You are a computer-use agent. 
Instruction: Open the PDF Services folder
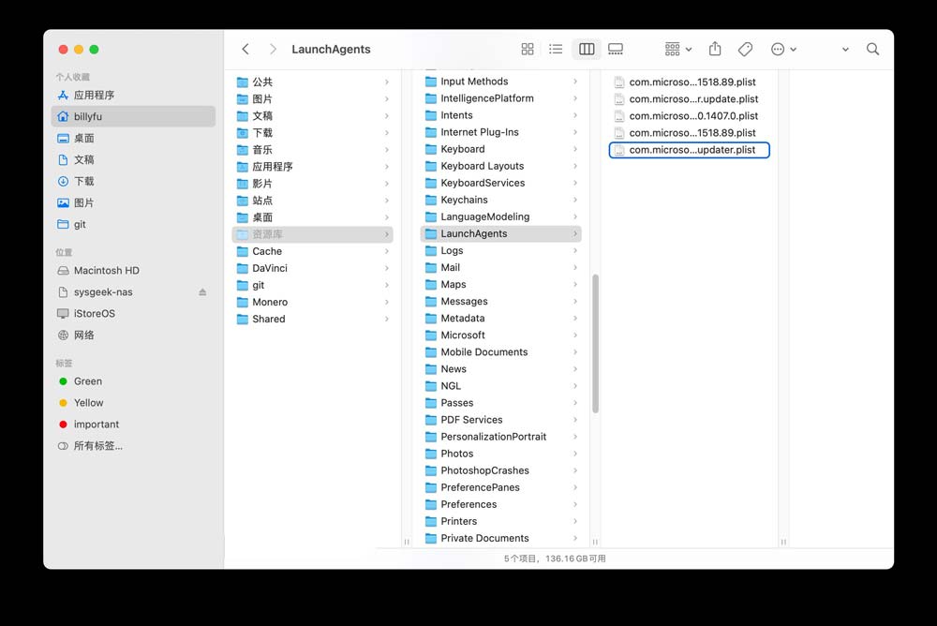[500, 420]
